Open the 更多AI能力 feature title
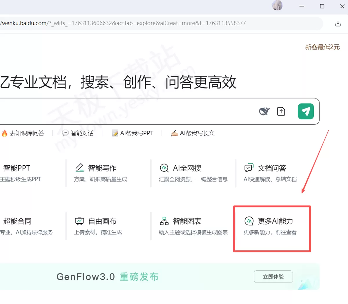This screenshot has height=304, width=348. click(x=275, y=221)
